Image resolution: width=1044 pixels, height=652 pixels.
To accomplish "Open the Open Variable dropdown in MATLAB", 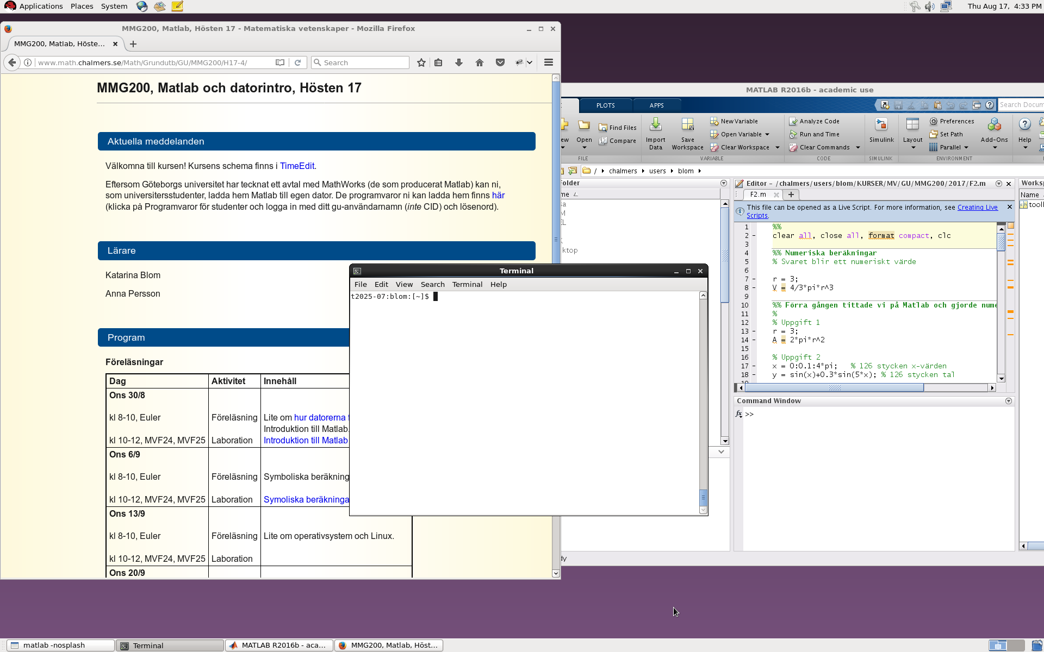I will coord(767,135).
